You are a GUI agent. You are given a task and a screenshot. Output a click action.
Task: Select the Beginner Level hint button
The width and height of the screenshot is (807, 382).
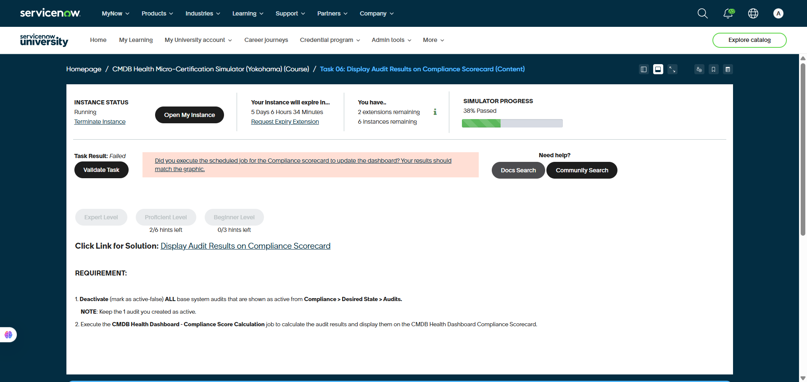coord(234,217)
